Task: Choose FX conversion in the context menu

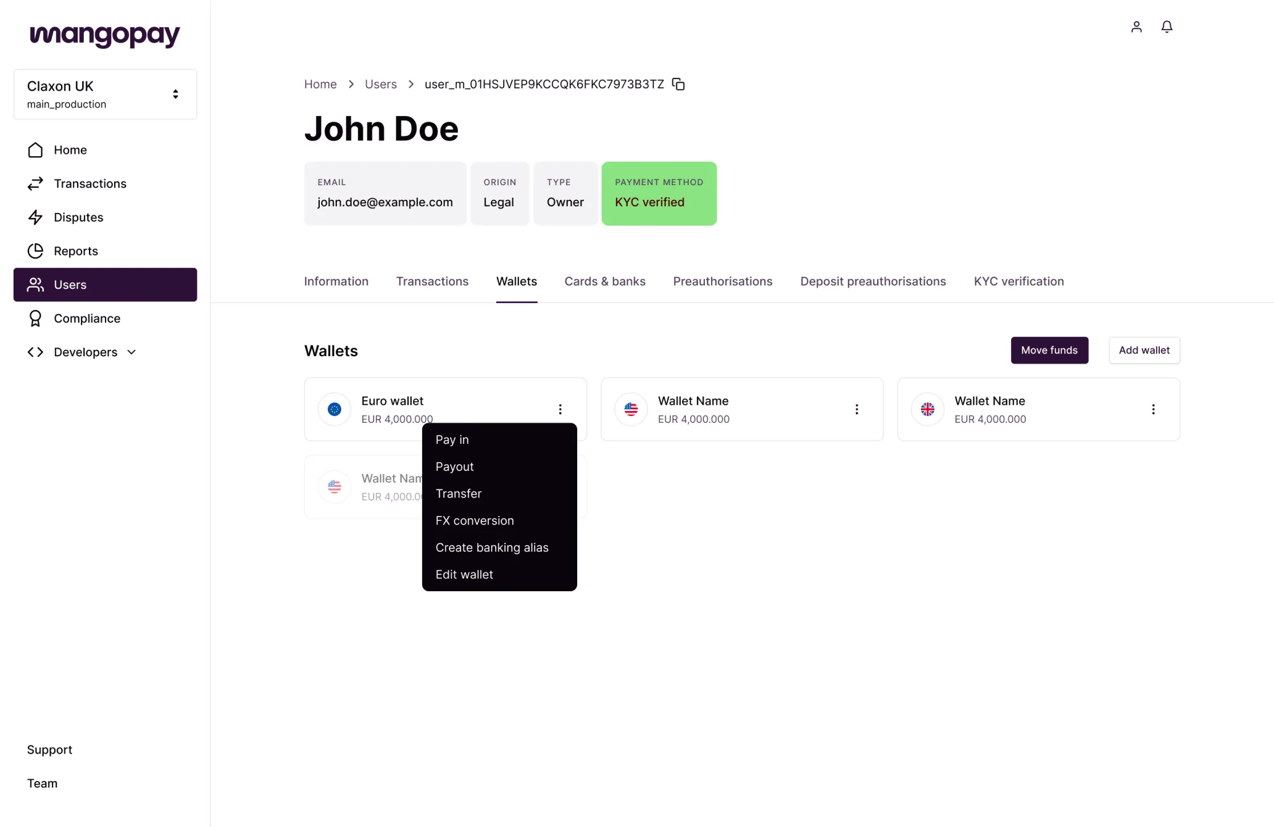Action: point(474,520)
